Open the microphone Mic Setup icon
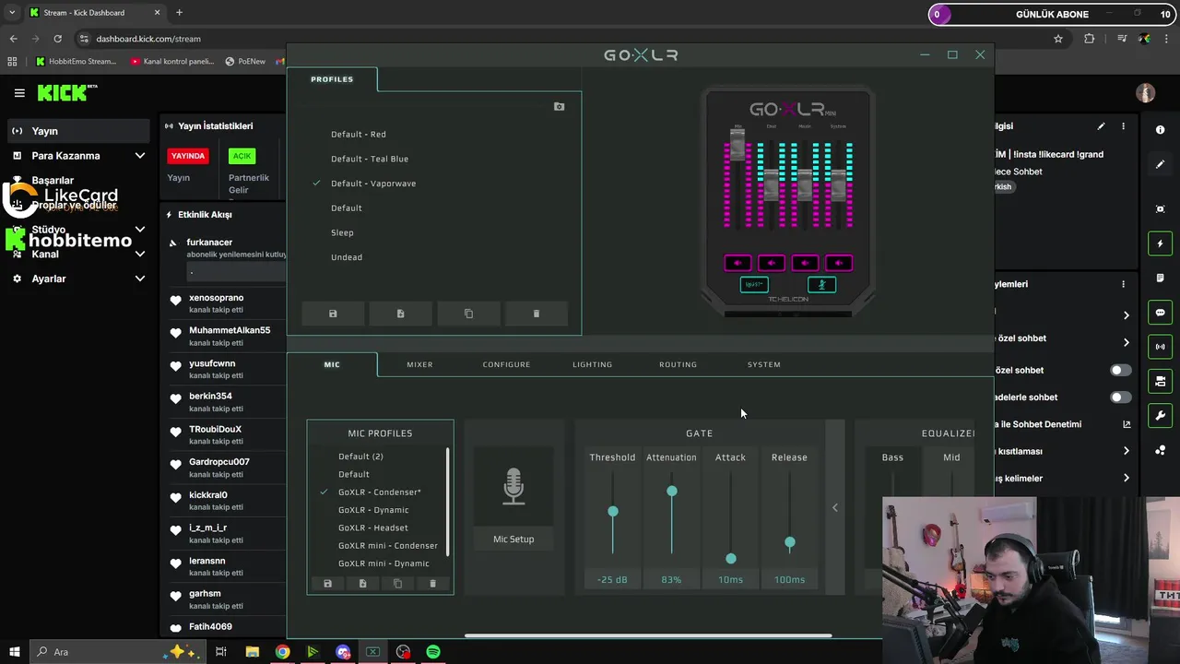1180x664 pixels. tap(513, 487)
